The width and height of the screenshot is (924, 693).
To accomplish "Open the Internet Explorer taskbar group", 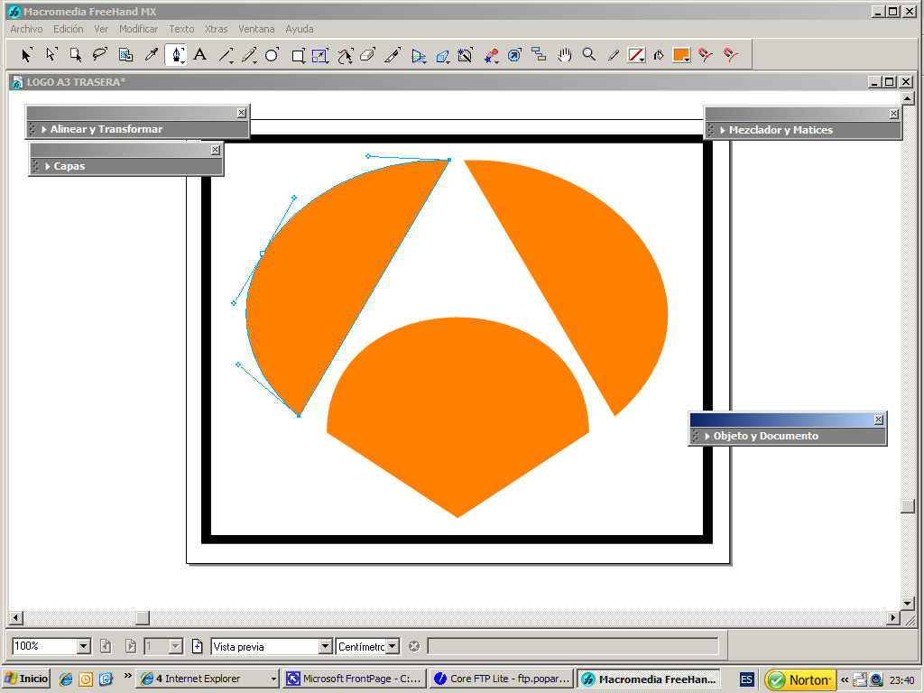I will (x=208, y=679).
